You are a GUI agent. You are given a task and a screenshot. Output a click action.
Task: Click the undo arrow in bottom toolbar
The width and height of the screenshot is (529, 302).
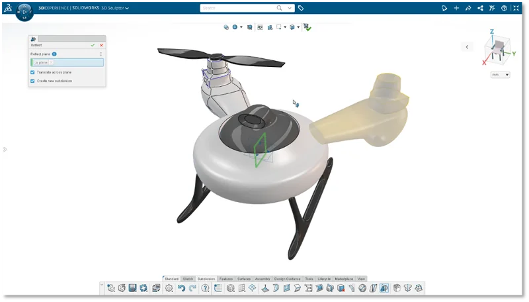(181, 288)
